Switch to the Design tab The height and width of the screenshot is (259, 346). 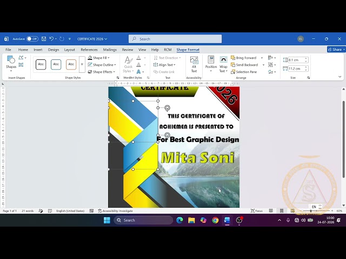54,50
